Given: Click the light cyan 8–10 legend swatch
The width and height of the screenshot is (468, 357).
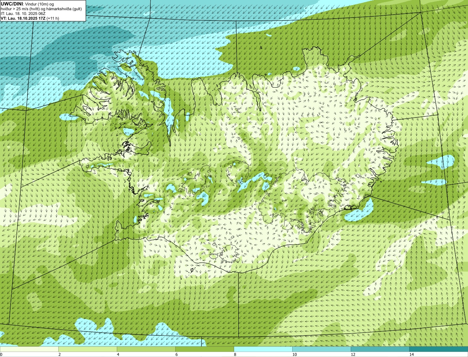Looking at the screenshot, I should click(263, 349).
